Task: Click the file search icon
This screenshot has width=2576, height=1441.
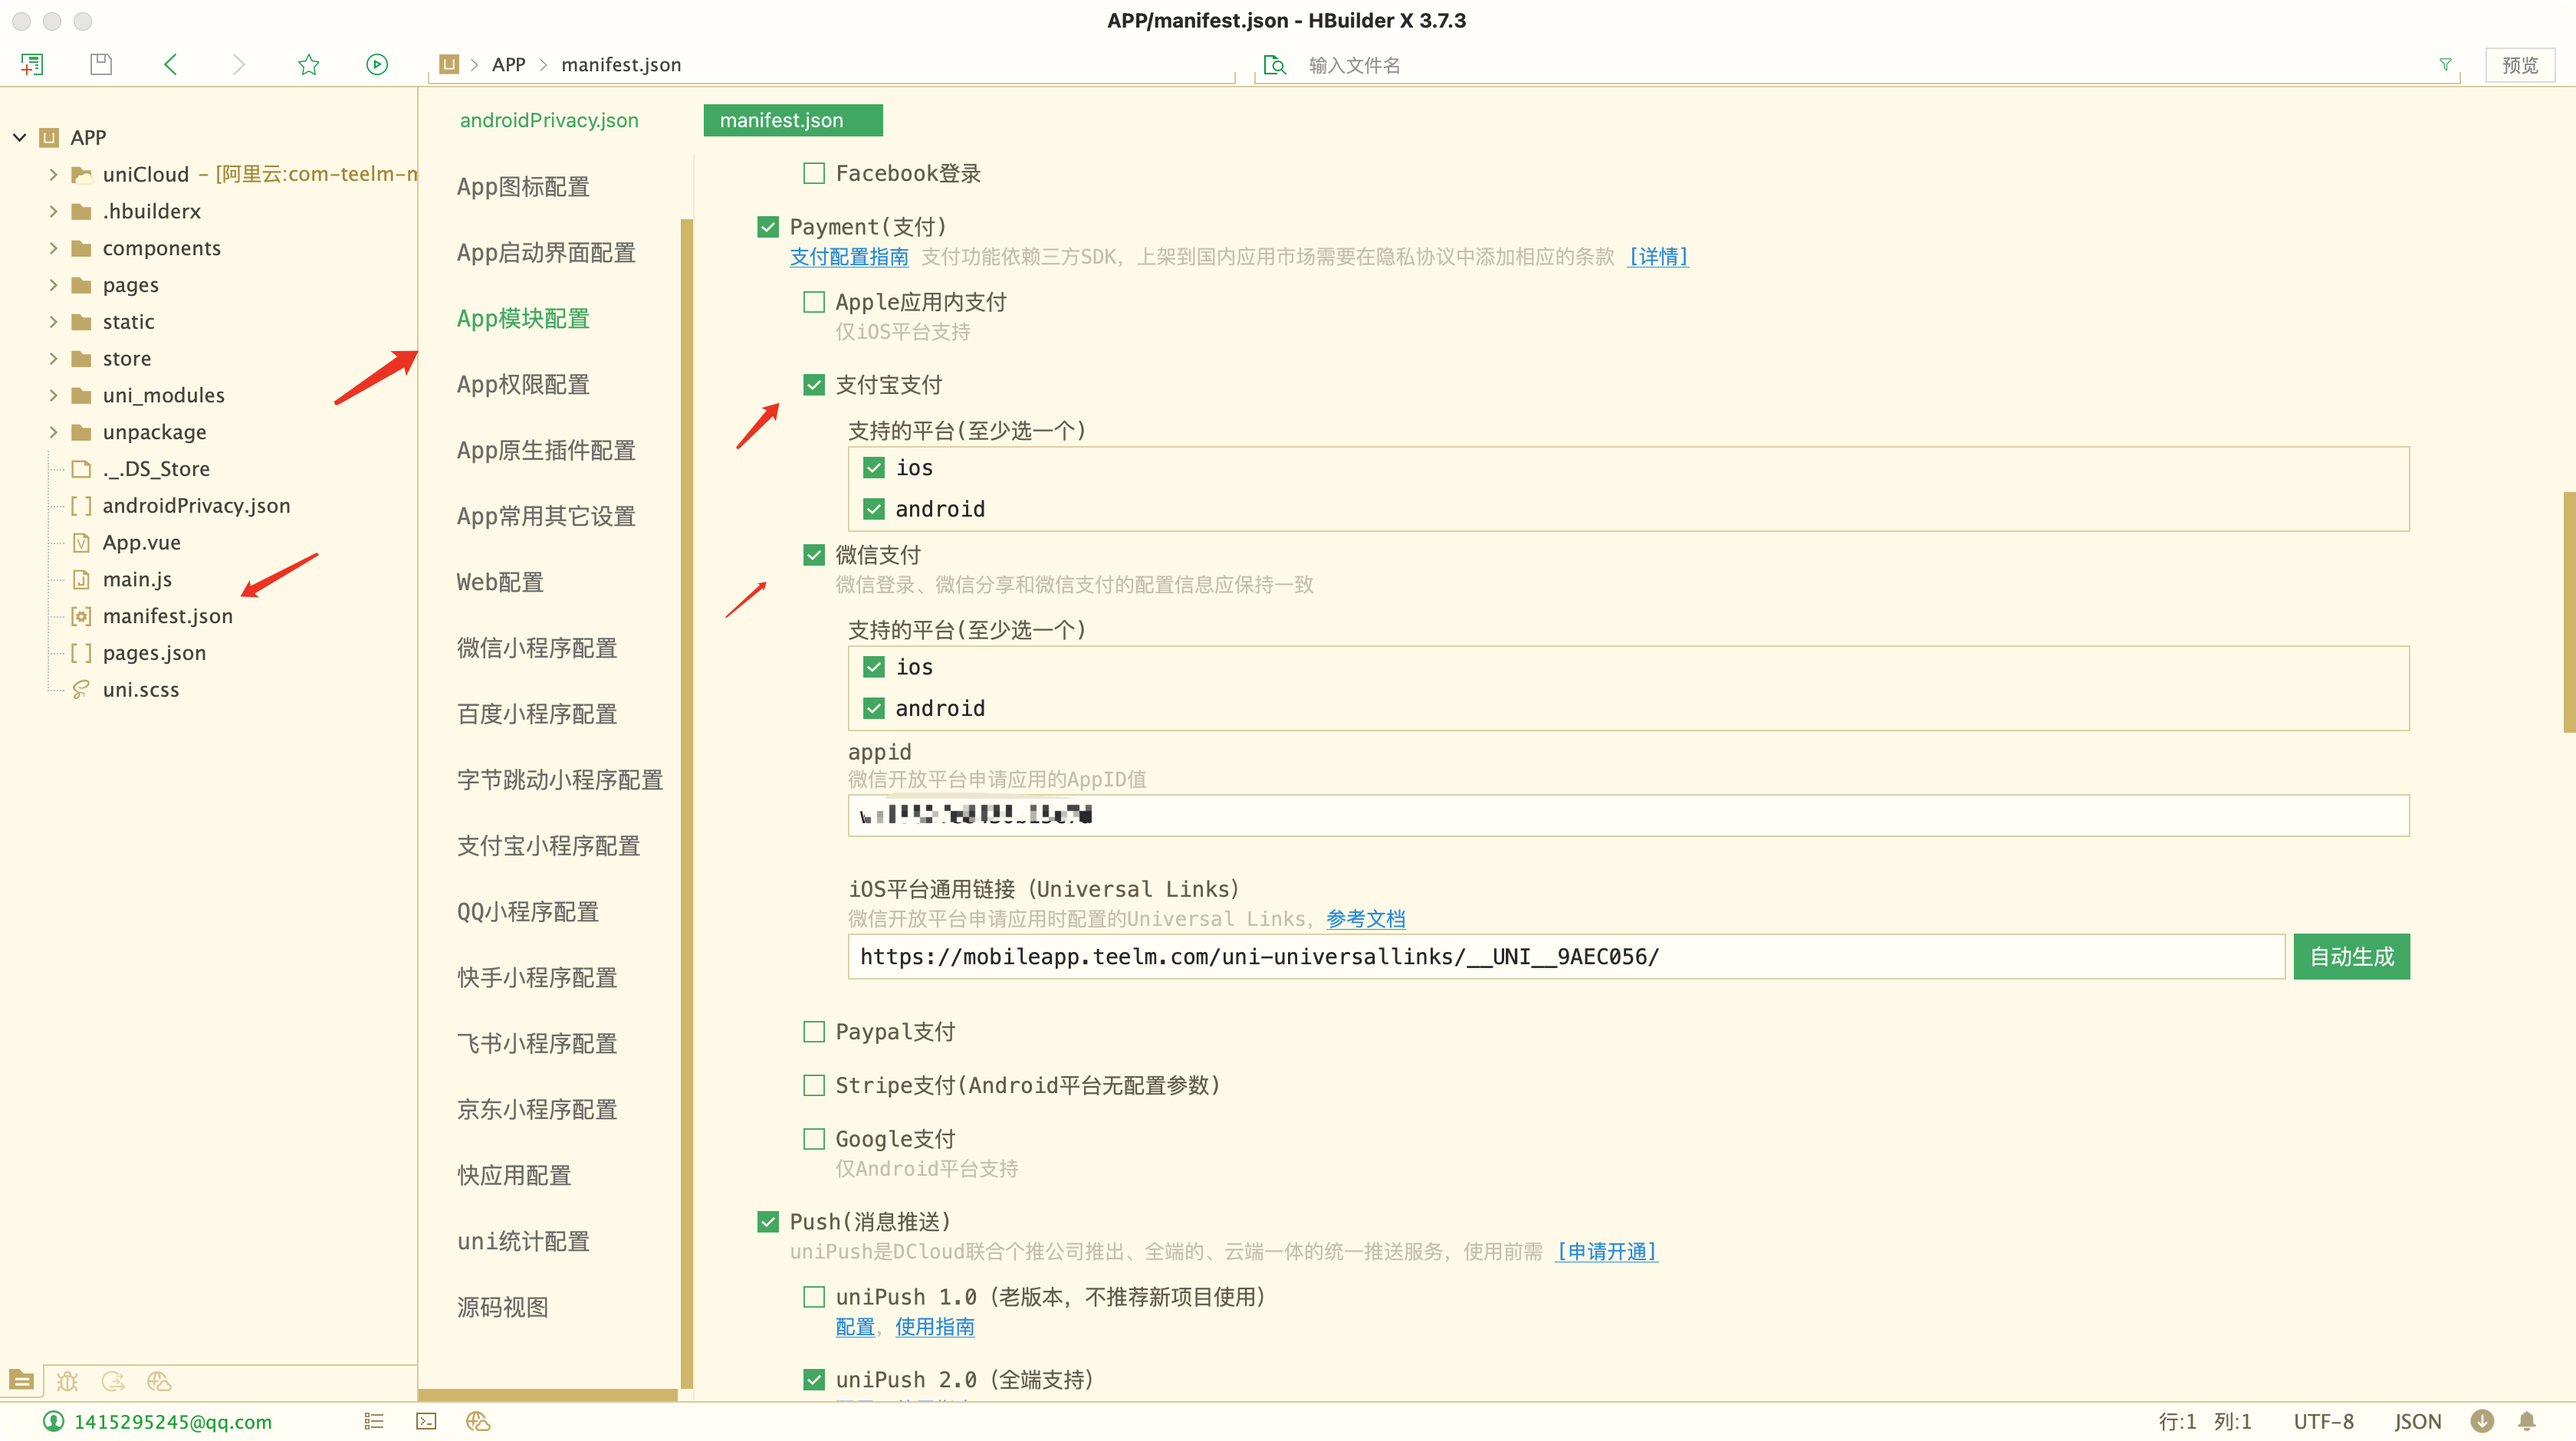Action: pos(1274,65)
